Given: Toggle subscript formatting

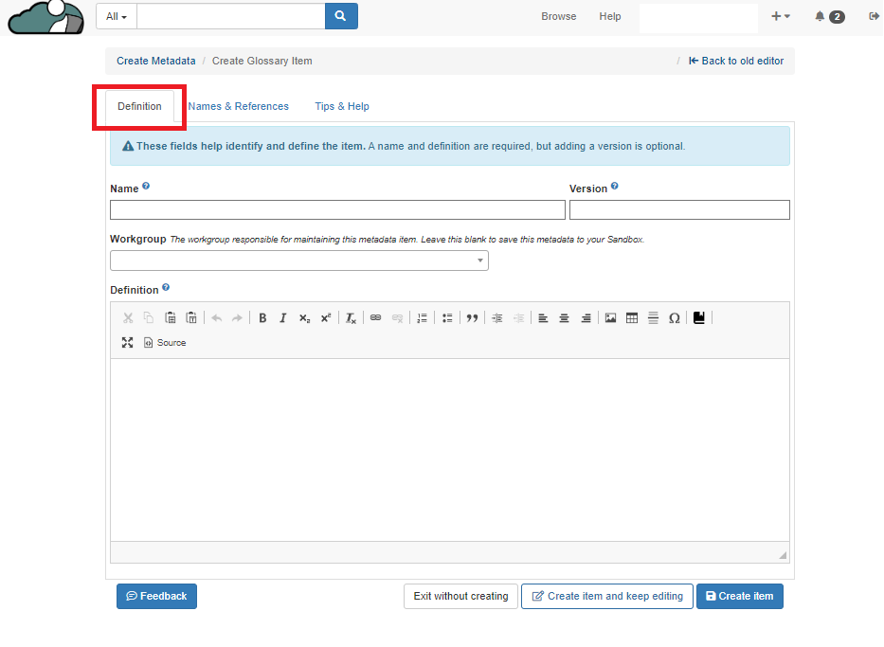Looking at the screenshot, I should (304, 318).
